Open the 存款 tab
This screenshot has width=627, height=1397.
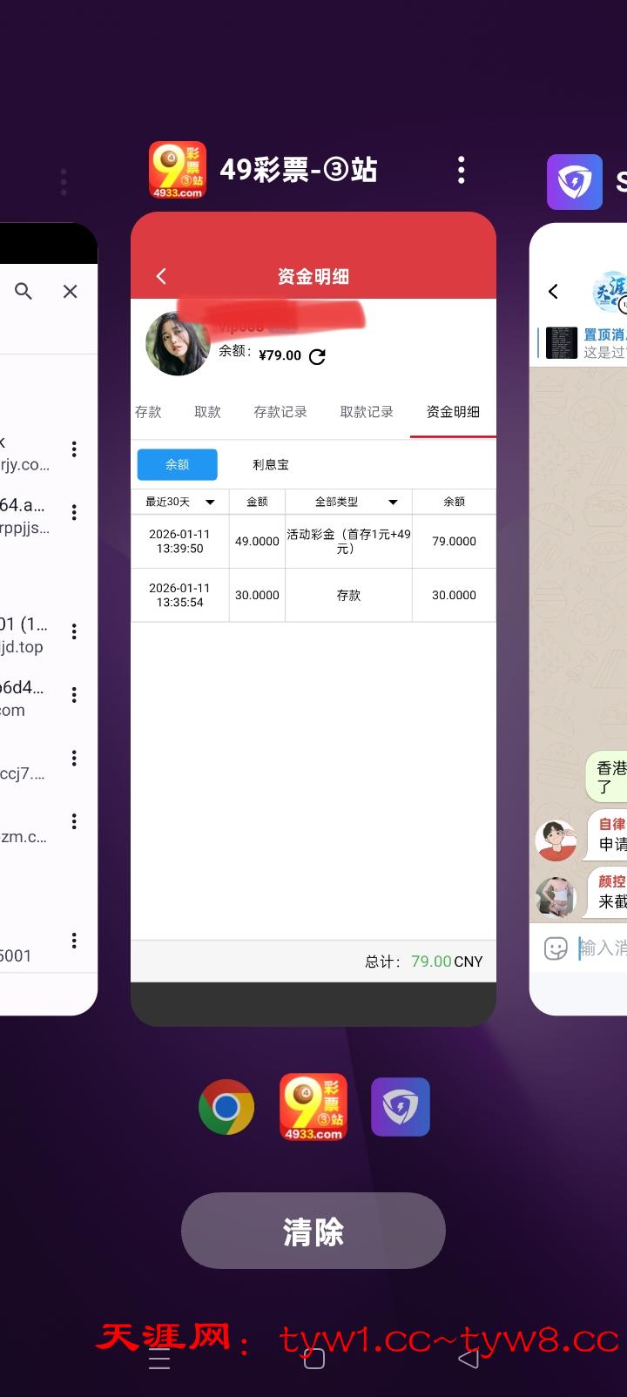click(148, 412)
